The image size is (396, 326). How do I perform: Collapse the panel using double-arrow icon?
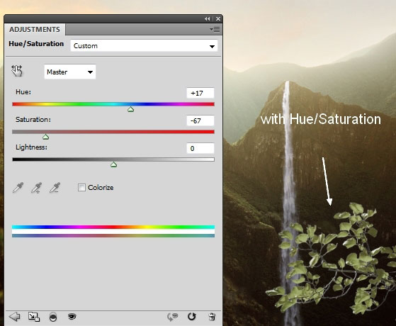[x=208, y=18]
